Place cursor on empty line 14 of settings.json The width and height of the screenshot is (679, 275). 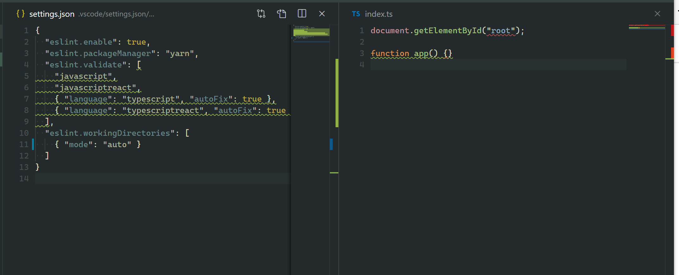click(163, 178)
